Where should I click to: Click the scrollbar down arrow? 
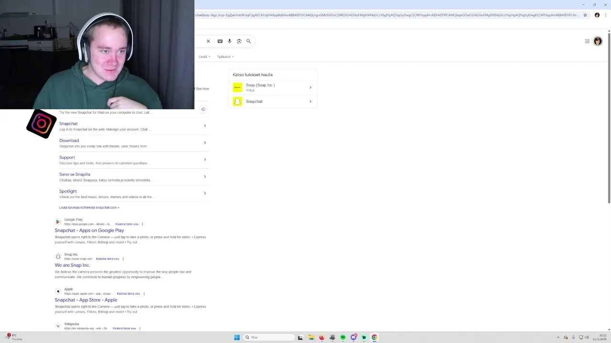pos(609,329)
